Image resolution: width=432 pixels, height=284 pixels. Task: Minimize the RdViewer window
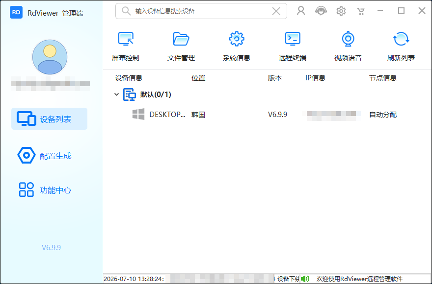380,11
